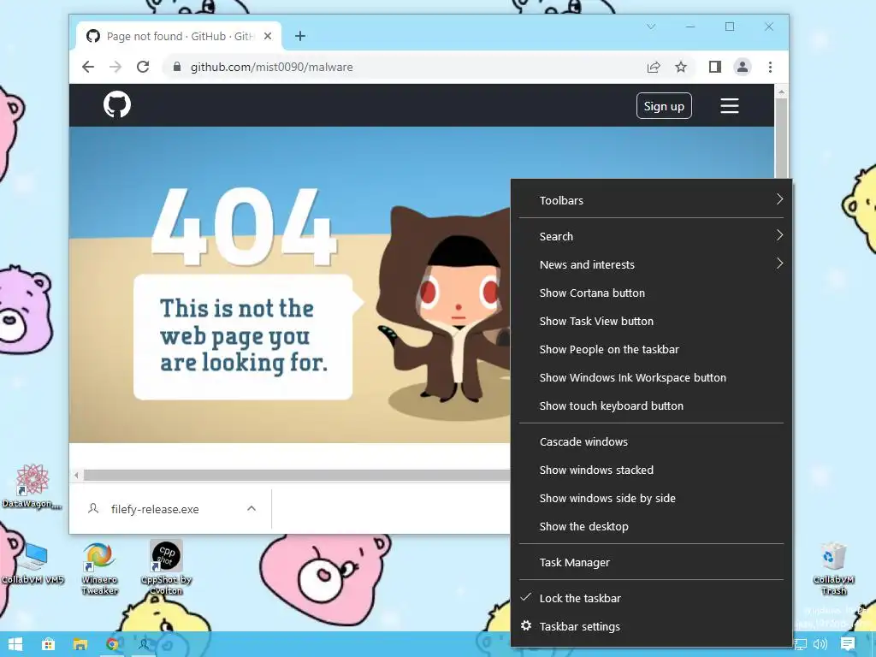The height and width of the screenshot is (657, 876).
Task: Click the horizontal scrollbar left arrow
Action: tap(76, 476)
